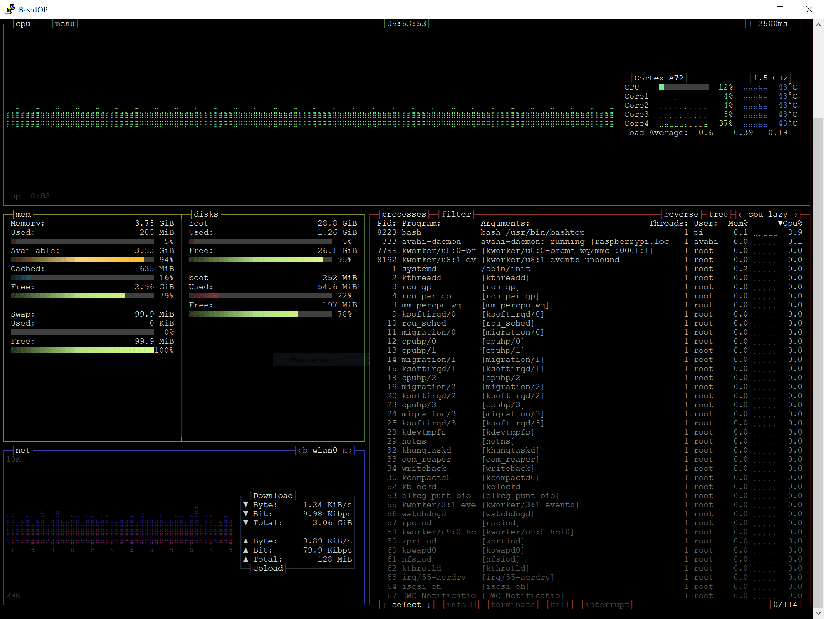This screenshot has height=619, width=824.
Task: Move process selection down with the arrow
Action: (429, 605)
